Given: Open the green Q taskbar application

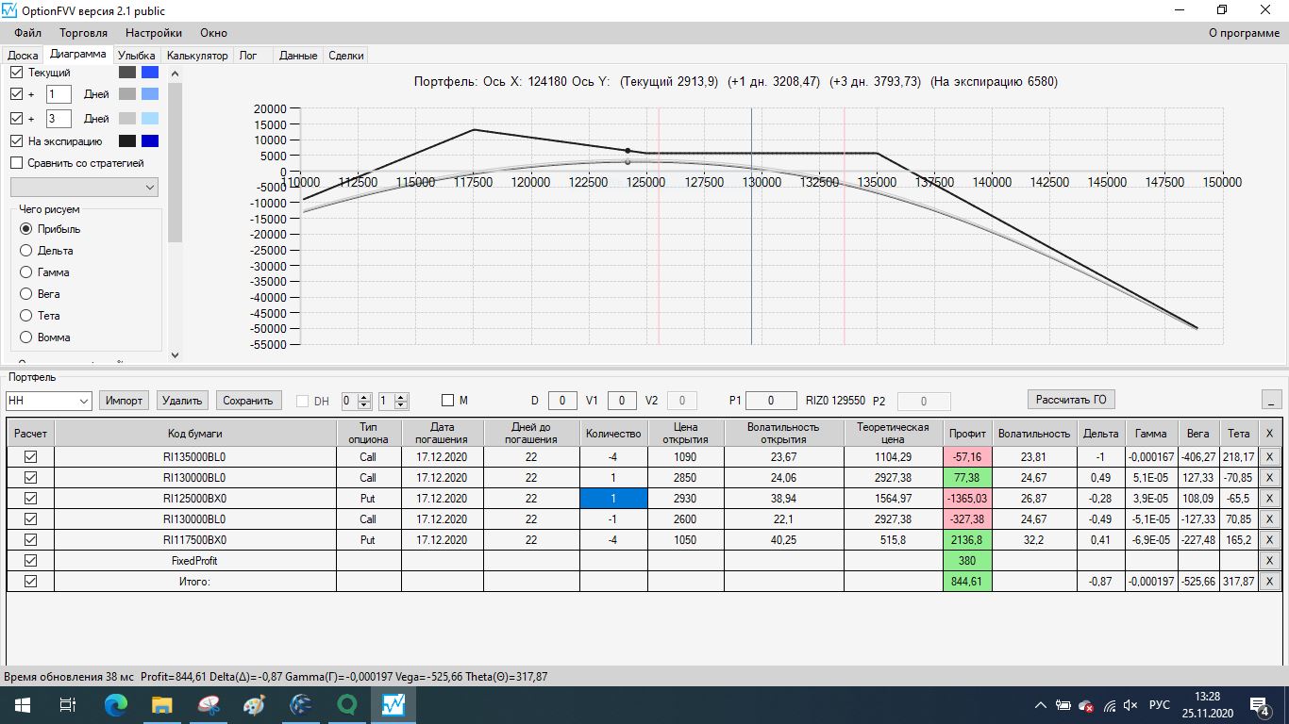Looking at the screenshot, I should tap(346, 704).
